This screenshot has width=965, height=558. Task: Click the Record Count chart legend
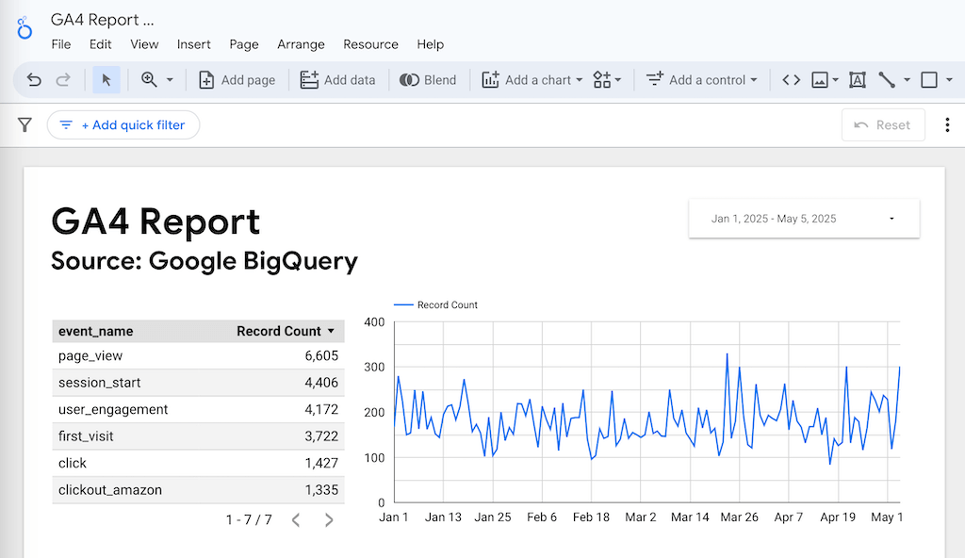coord(435,304)
